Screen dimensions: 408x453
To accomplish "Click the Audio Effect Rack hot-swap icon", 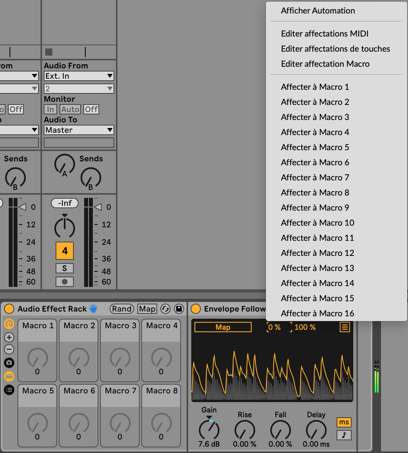I will (166, 309).
